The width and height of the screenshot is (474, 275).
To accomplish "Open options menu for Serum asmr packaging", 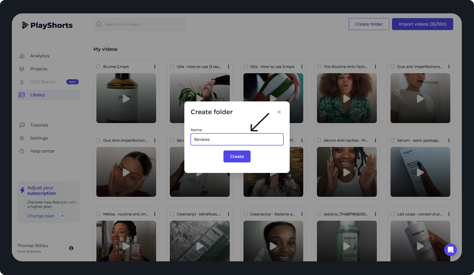I will (x=449, y=140).
